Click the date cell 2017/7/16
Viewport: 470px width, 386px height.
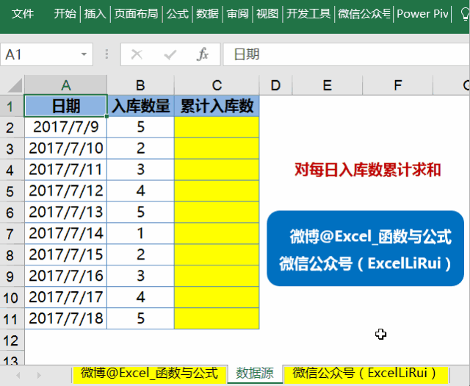click(x=65, y=276)
